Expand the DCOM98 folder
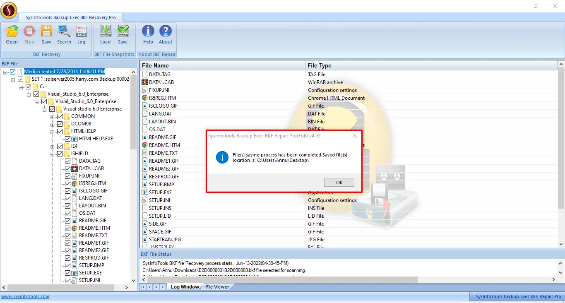The width and height of the screenshot is (565, 303). [53, 124]
